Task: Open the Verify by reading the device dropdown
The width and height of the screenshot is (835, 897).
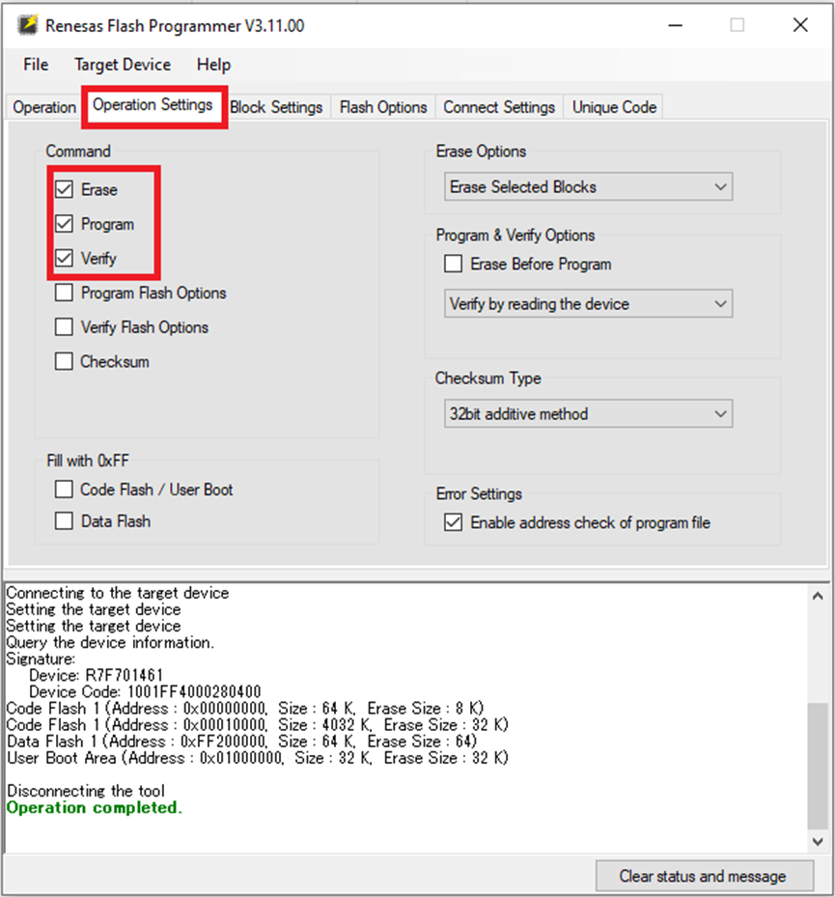Action: [x=589, y=304]
